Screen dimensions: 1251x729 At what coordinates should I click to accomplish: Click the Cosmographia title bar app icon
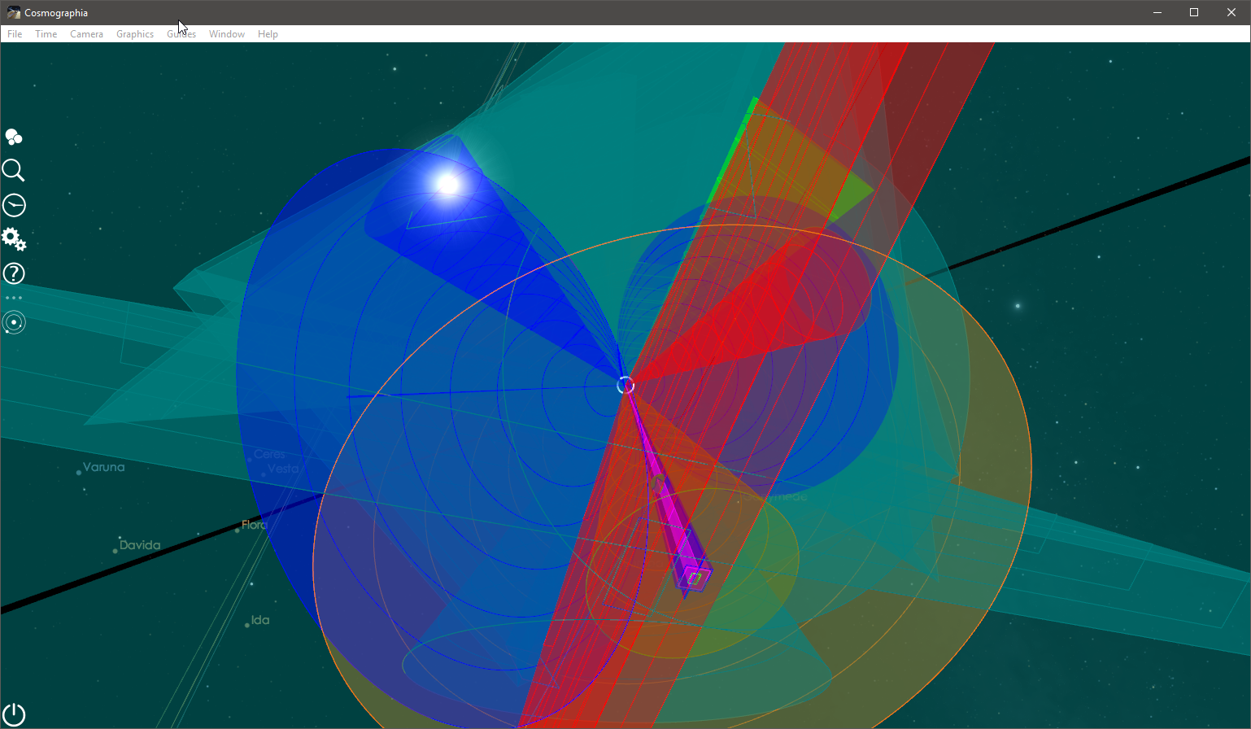tap(14, 12)
